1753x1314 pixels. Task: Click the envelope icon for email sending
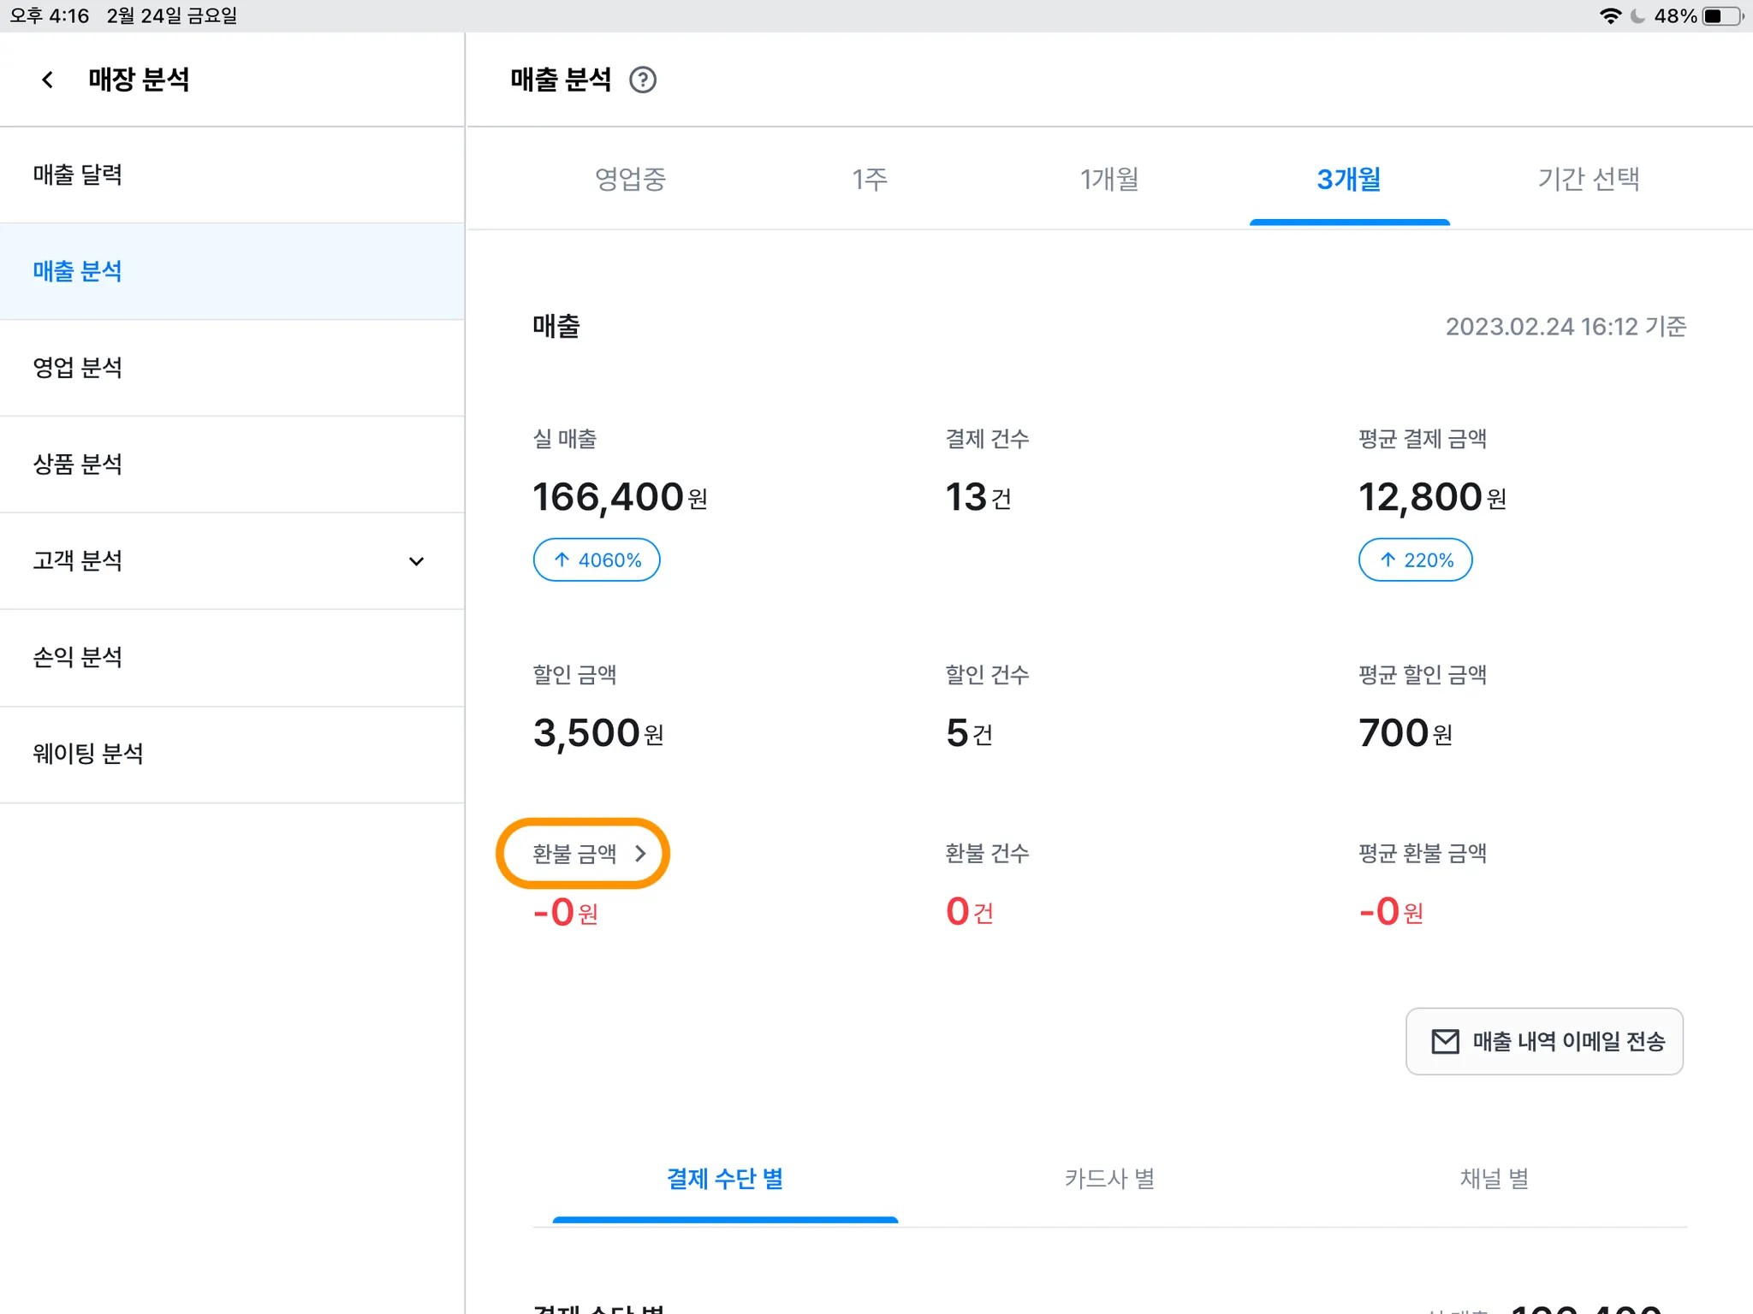(x=1445, y=1041)
